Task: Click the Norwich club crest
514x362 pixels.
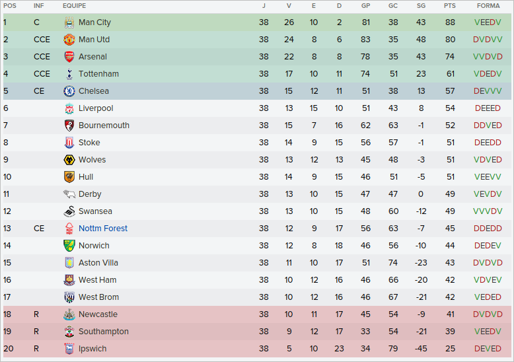Action: coord(69,246)
